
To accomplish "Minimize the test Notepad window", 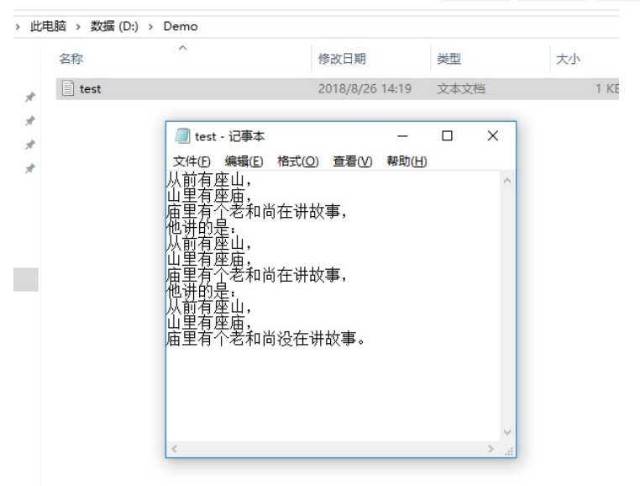I will click(x=402, y=136).
